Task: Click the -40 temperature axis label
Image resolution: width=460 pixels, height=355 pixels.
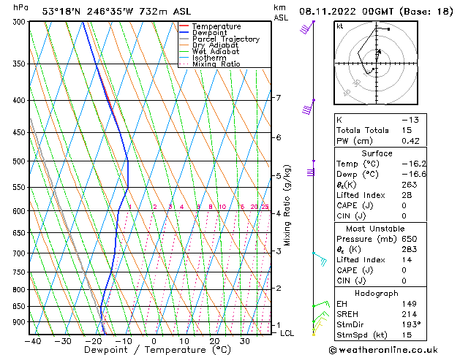Action: (33, 341)
